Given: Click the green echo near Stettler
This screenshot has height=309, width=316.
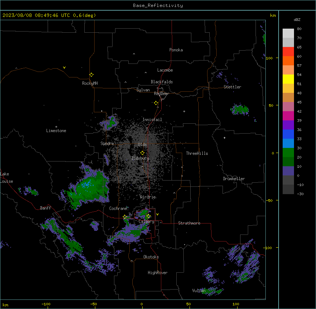Looking at the screenshot, I should [x=240, y=109].
